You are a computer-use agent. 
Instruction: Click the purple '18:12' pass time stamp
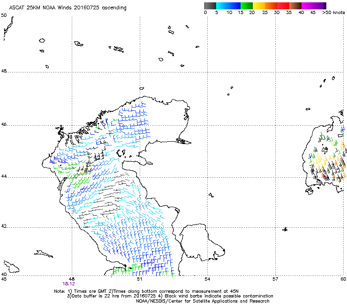pyautogui.click(x=68, y=284)
